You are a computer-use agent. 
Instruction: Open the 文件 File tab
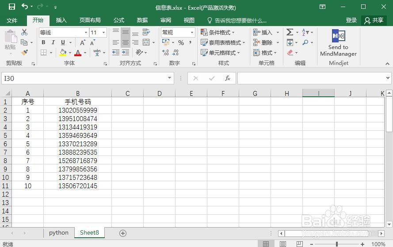[12, 20]
